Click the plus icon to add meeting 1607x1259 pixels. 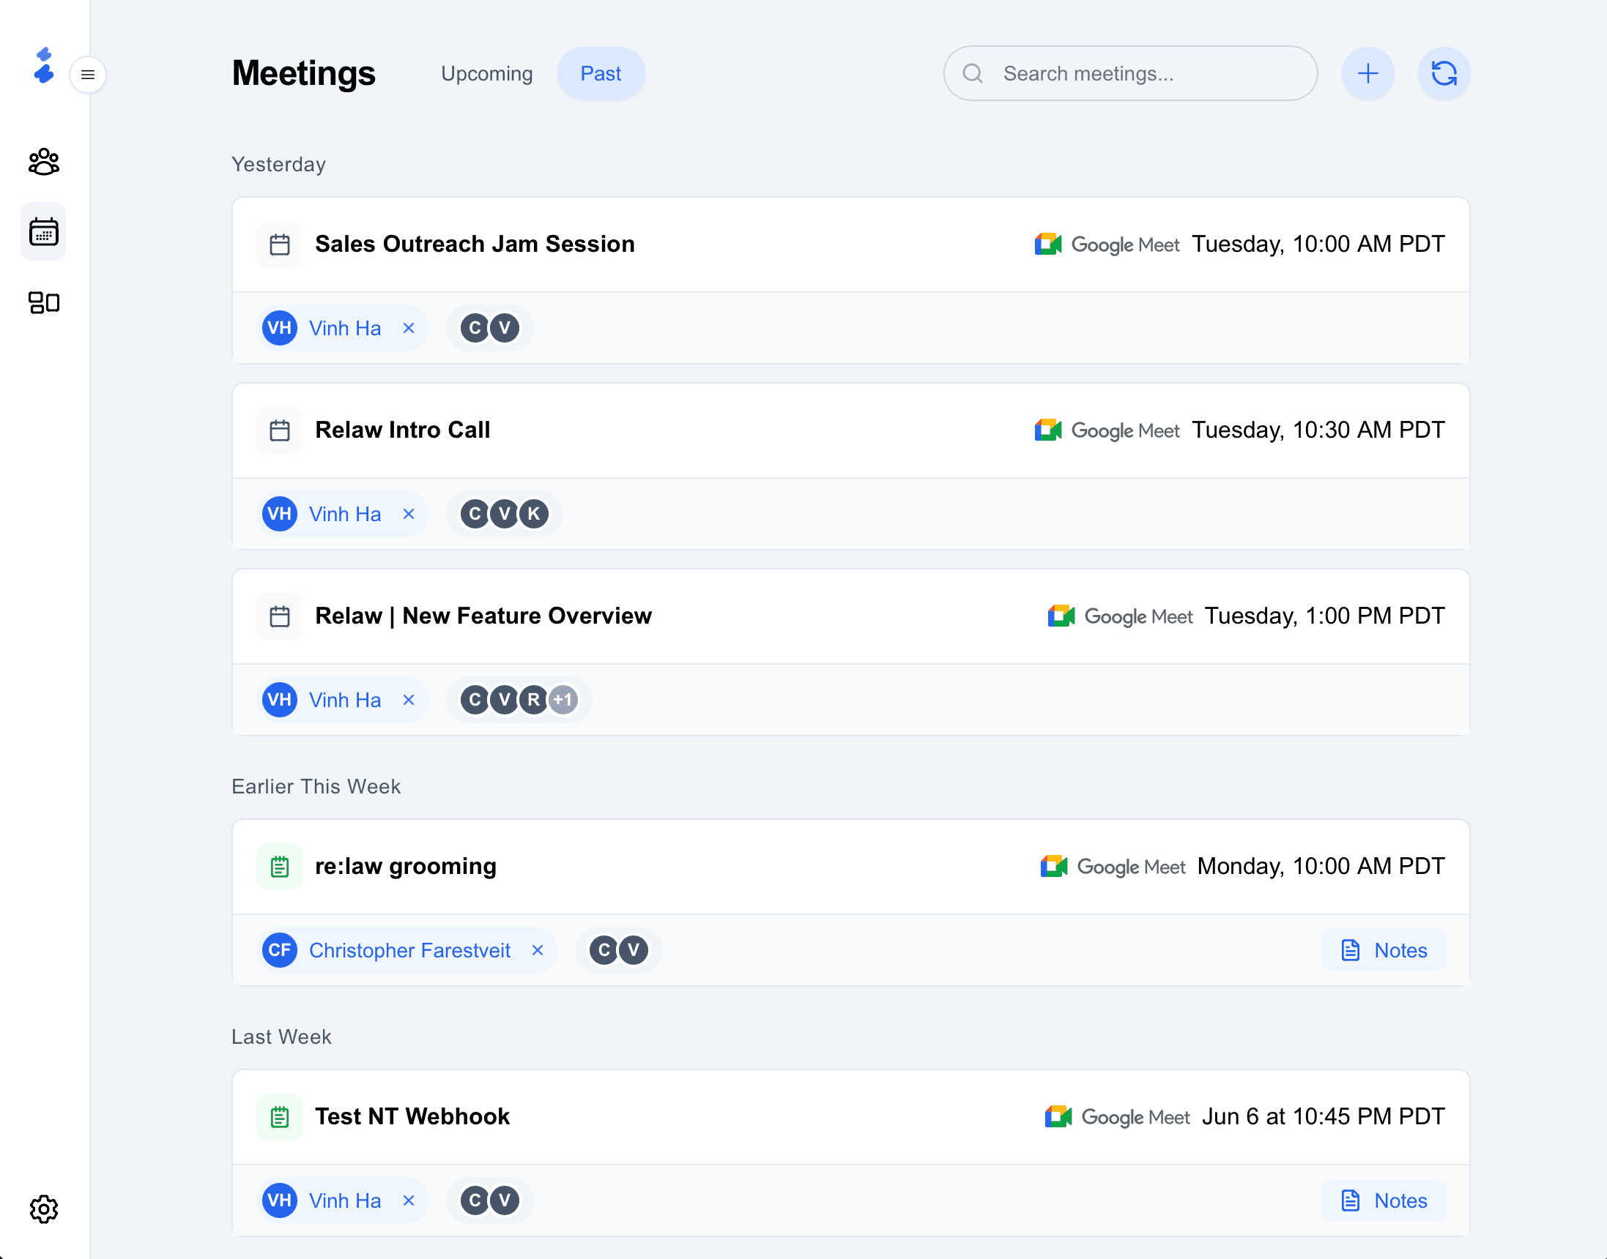tap(1367, 74)
